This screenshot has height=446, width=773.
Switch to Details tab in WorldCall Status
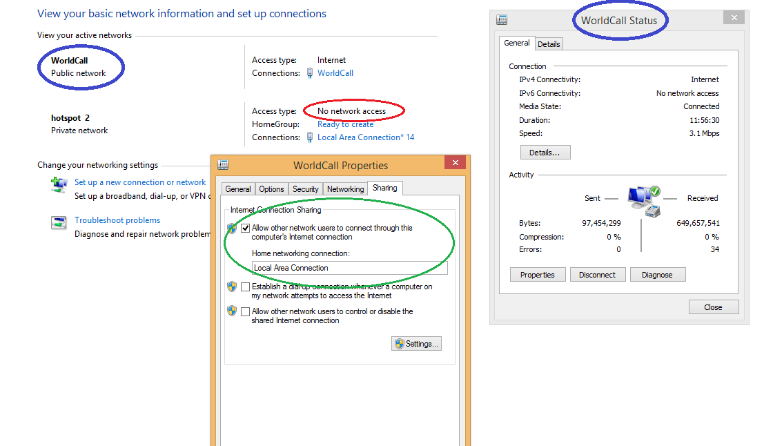click(x=549, y=44)
